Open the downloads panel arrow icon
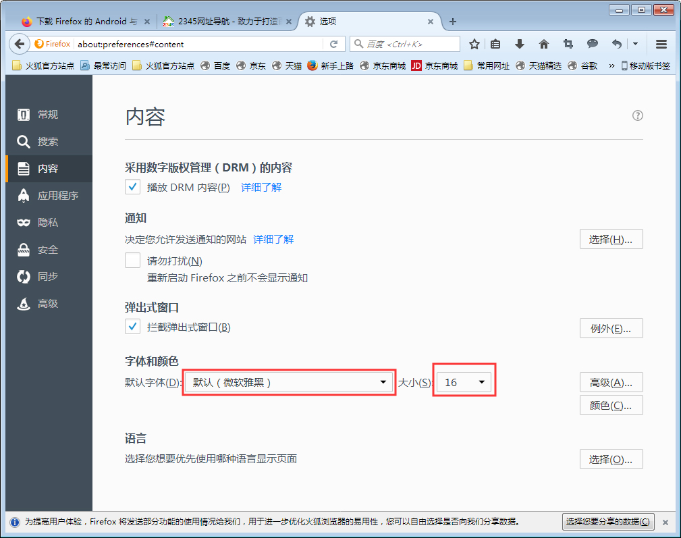 [520, 43]
